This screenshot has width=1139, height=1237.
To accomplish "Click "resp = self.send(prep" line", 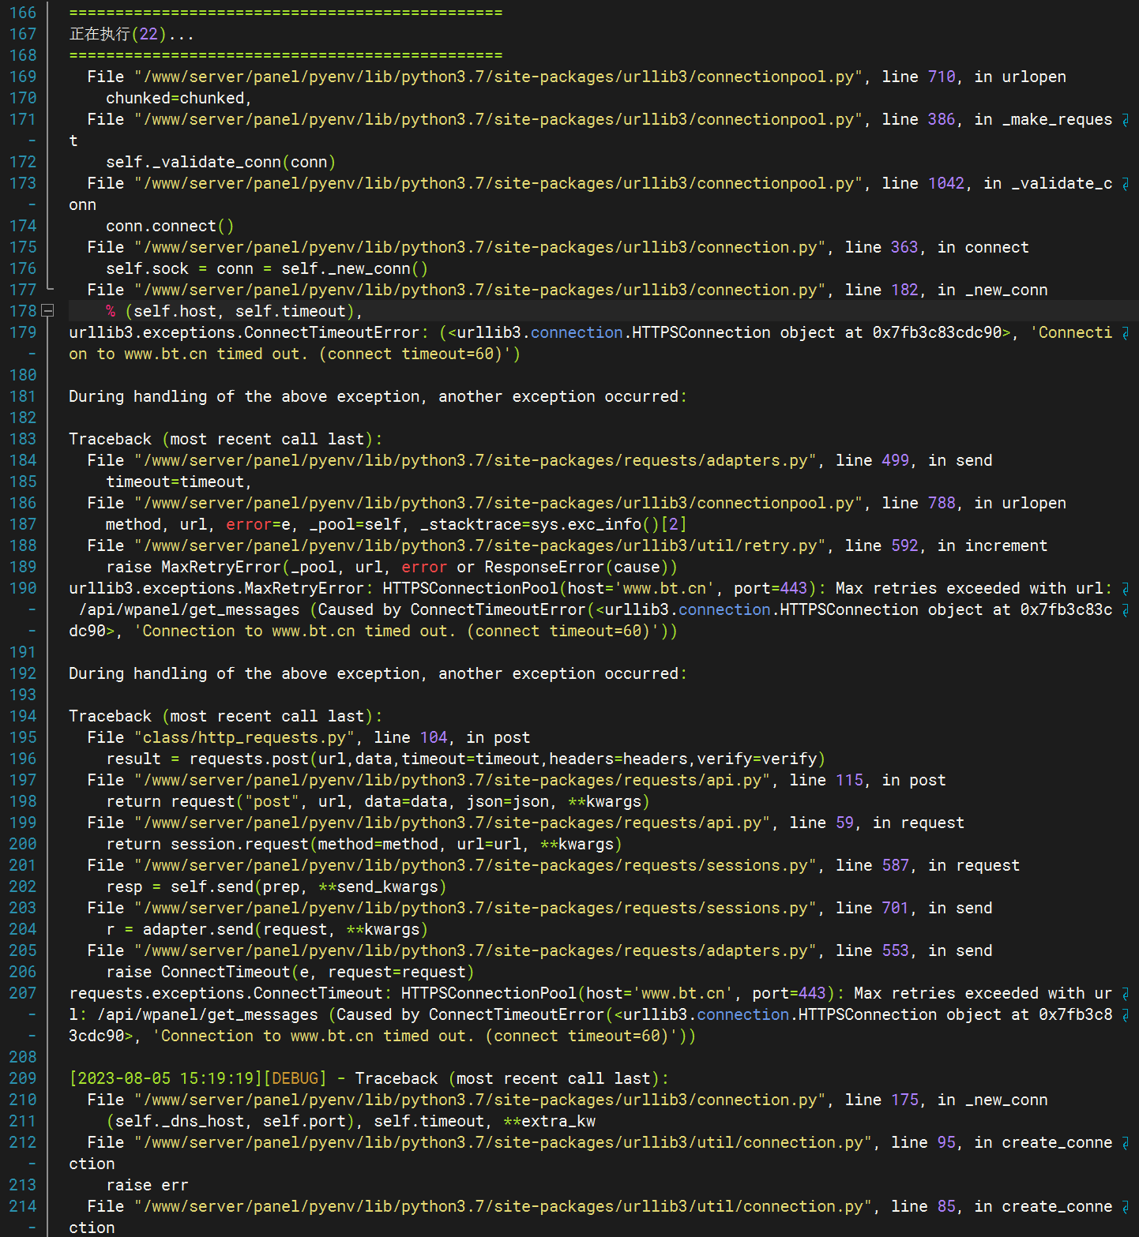I will (x=276, y=887).
